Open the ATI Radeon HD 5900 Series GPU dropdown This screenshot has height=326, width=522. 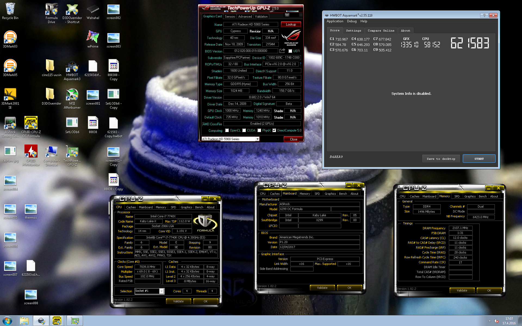(230, 139)
